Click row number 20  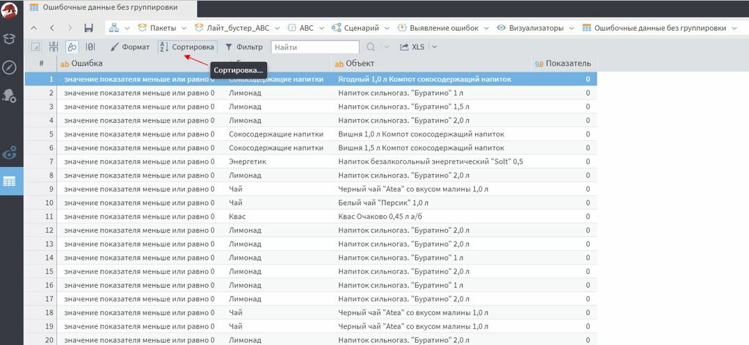coord(41,339)
